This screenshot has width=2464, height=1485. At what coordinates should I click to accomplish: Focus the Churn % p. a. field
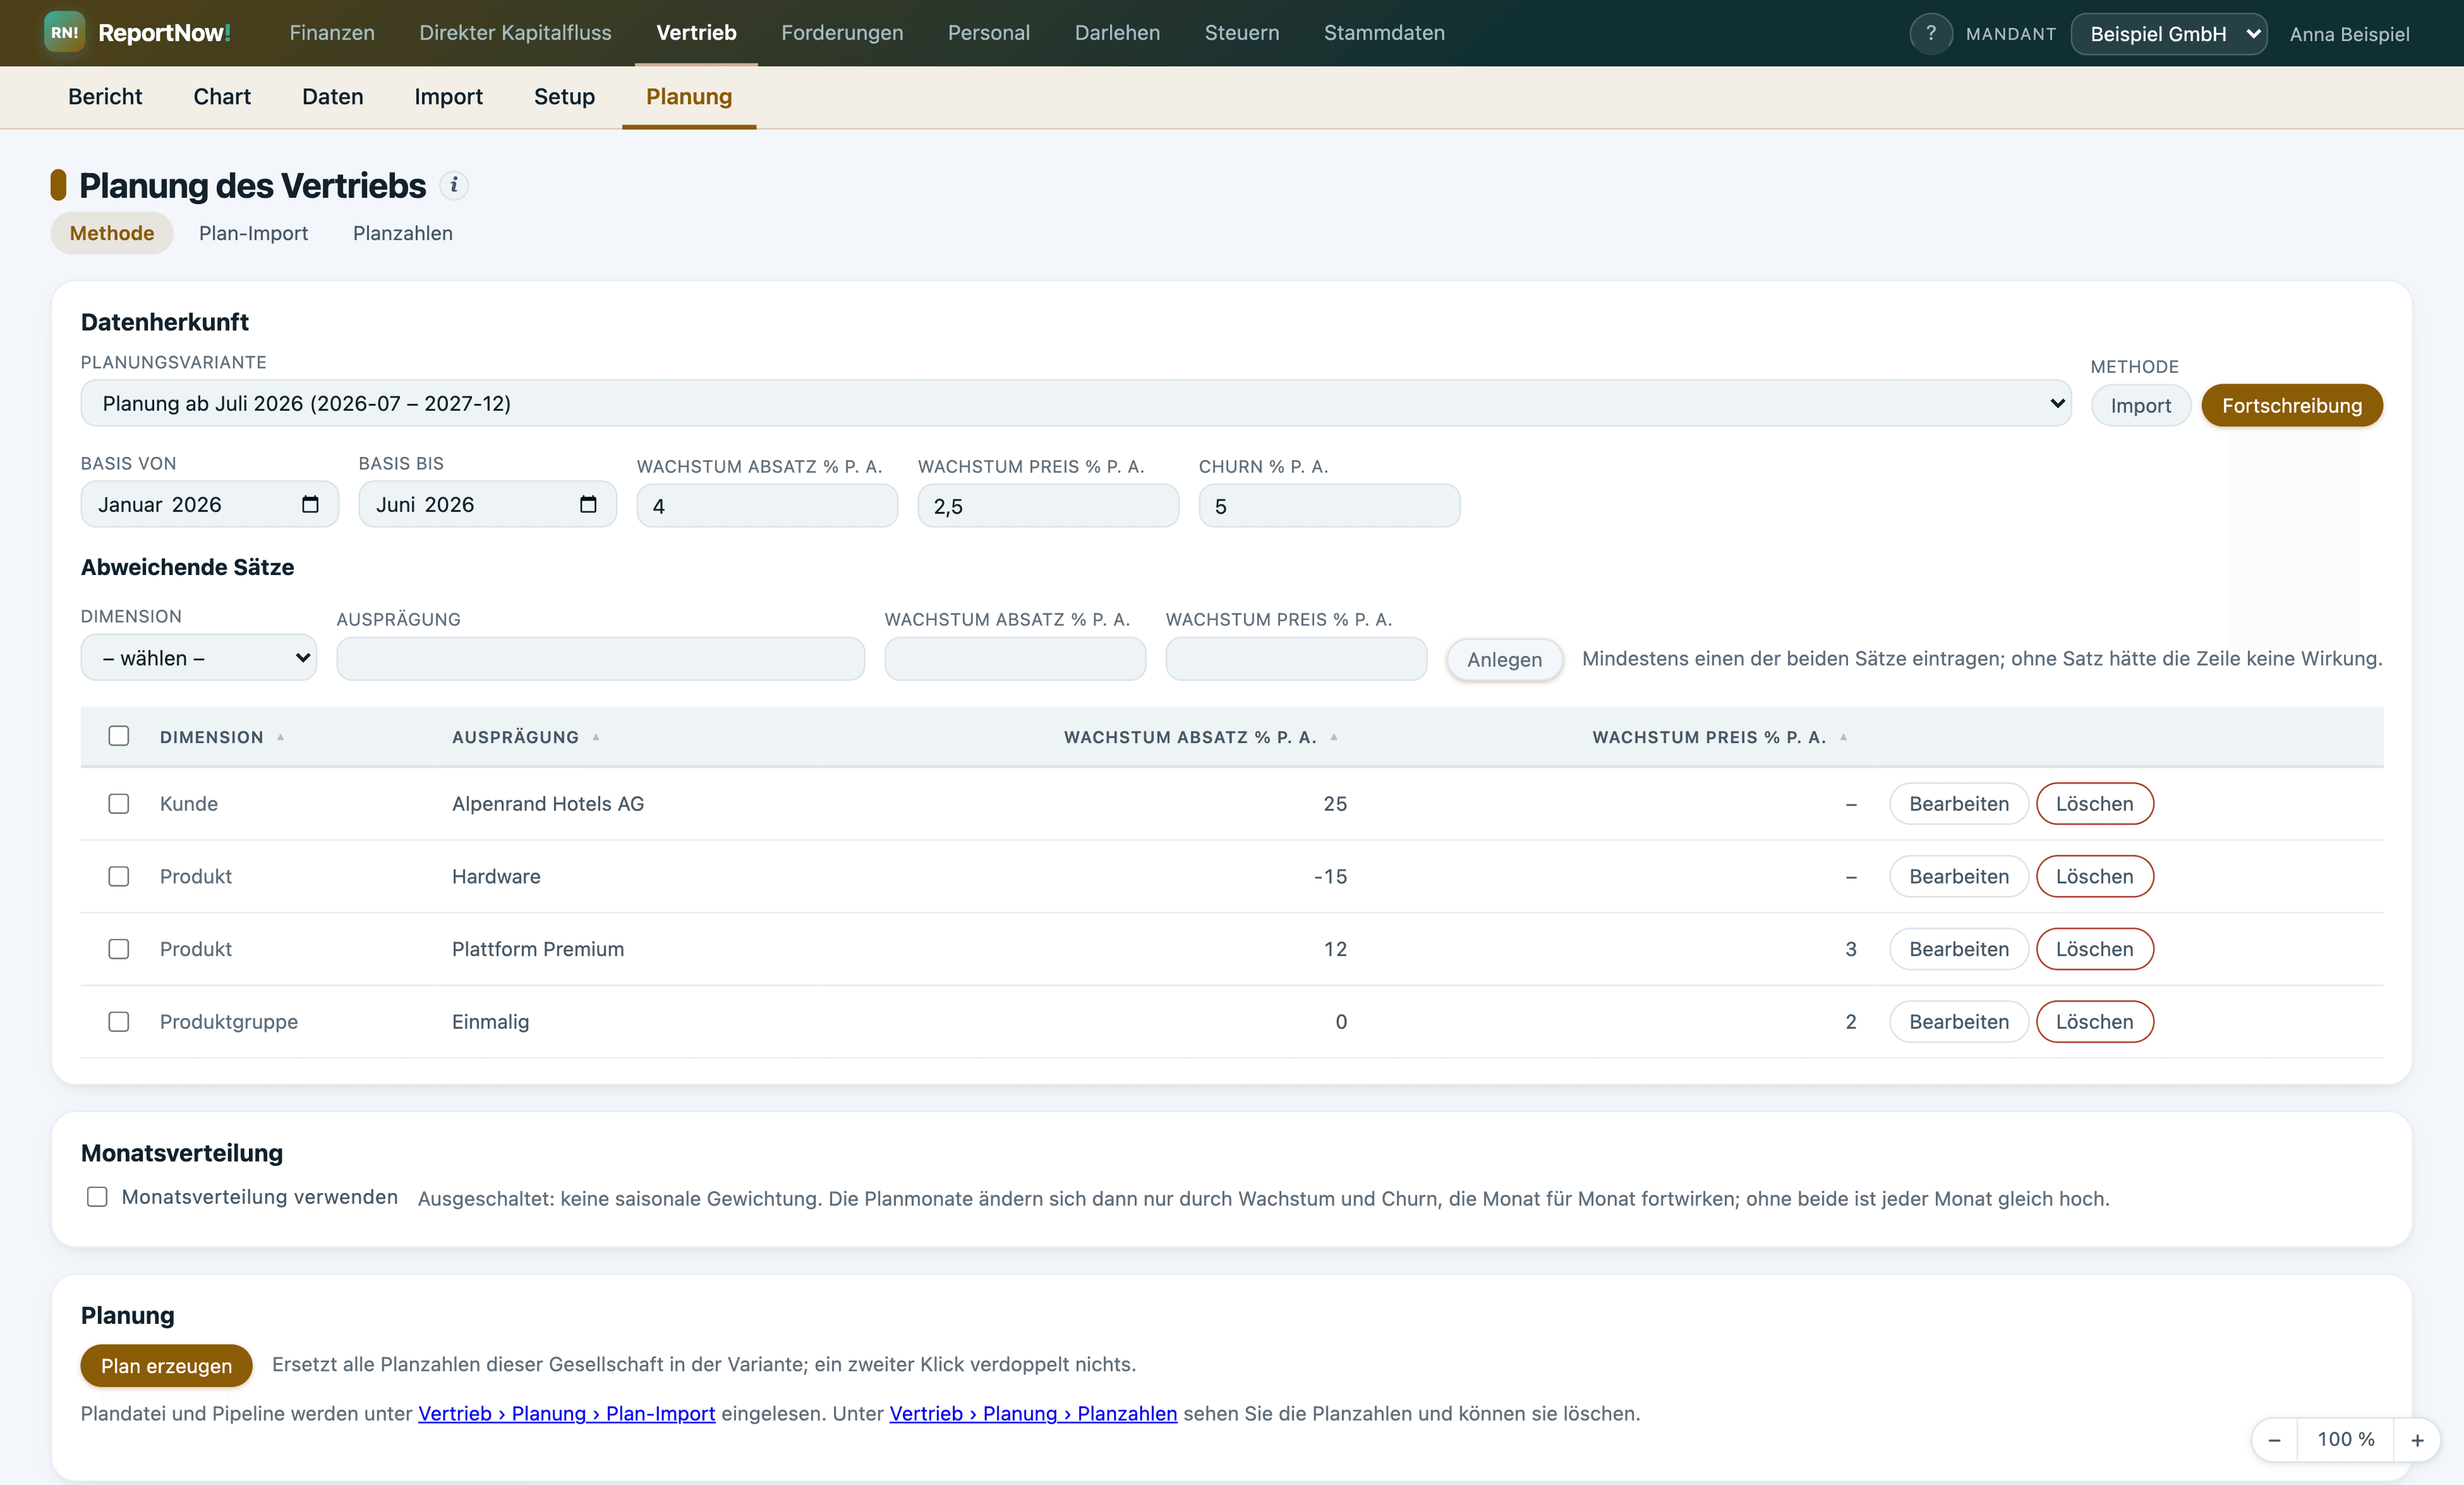click(1329, 506)
